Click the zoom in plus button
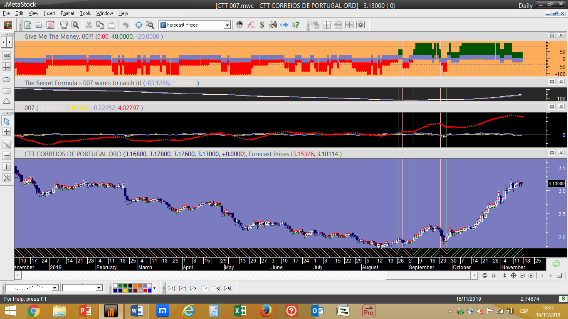The height and width of the screenshot is (319, 568). point(531,275)
